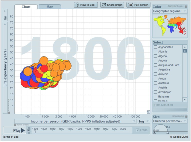Click the year slider handle at 1800

coord(35,132)
